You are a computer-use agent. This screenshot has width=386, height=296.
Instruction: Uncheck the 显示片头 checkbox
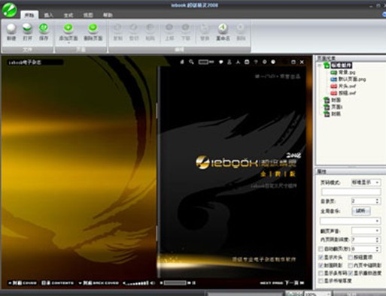coord(321,257)
